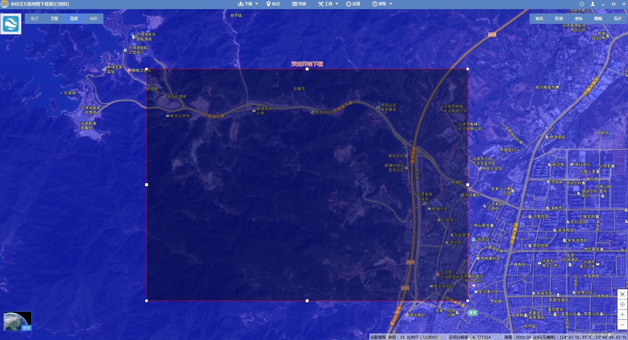628x340 pixels.
Task: Click the left-middle selection handle
Action: point(147,185)
